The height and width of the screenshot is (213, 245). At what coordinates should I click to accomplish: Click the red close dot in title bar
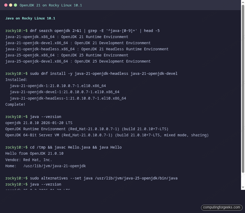(6, 5)
